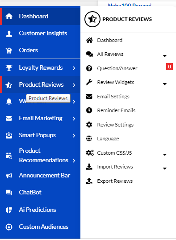Expand the Product Recommendations chevron
Viewport: 176px width, 240px height.
(x=74, y=160)
